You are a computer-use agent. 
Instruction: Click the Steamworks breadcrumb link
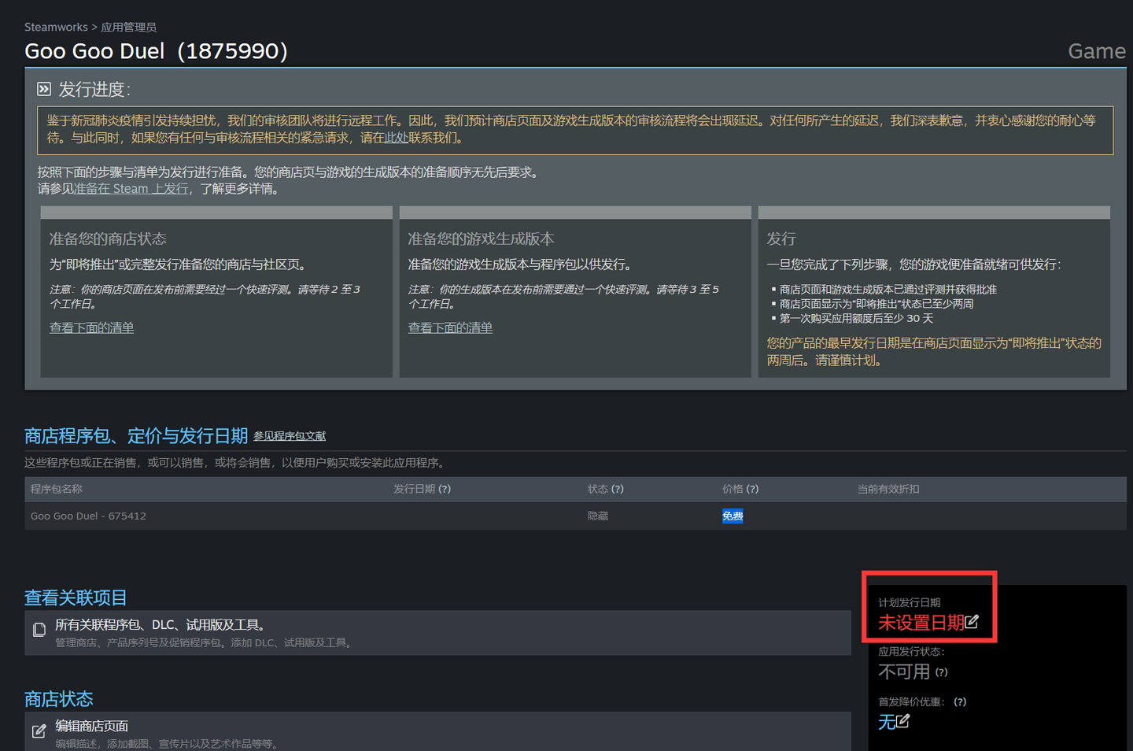click(56, 27)
